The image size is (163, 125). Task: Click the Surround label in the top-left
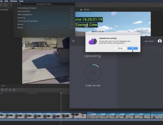pyautogui.click(x=5, y=10)
